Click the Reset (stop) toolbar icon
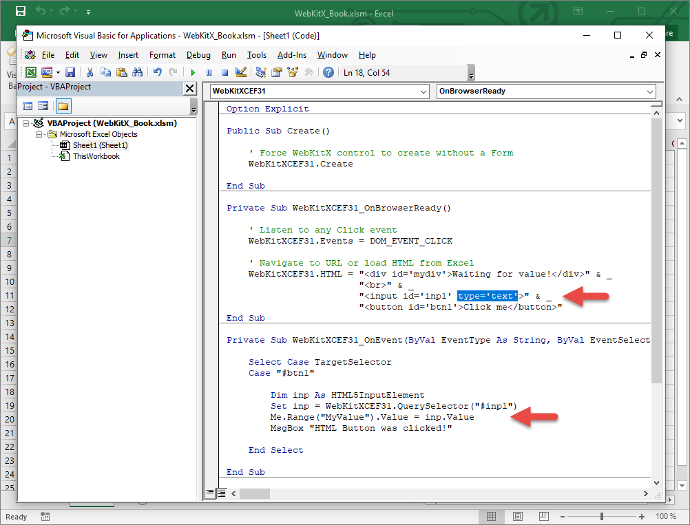This screenshot has width=690, height=525. pos(225,72)
